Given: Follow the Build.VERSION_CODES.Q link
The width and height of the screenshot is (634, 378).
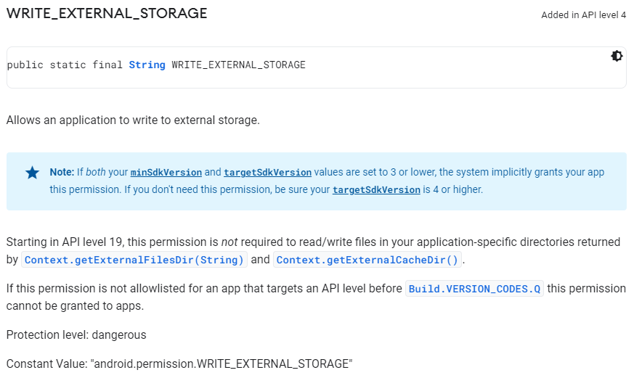Looking at the screenshot, I should pyautogui.click(x=474, y=289).
